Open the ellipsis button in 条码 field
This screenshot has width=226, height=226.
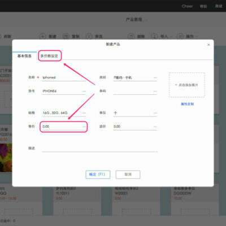155,91
